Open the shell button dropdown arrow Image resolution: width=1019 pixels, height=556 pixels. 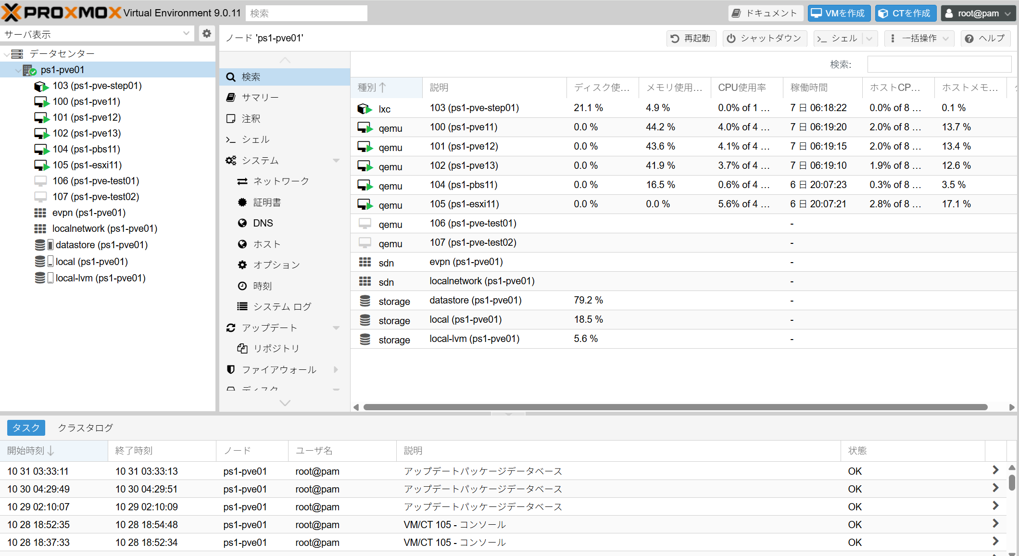pyautogui.click(x=869, y=38)
